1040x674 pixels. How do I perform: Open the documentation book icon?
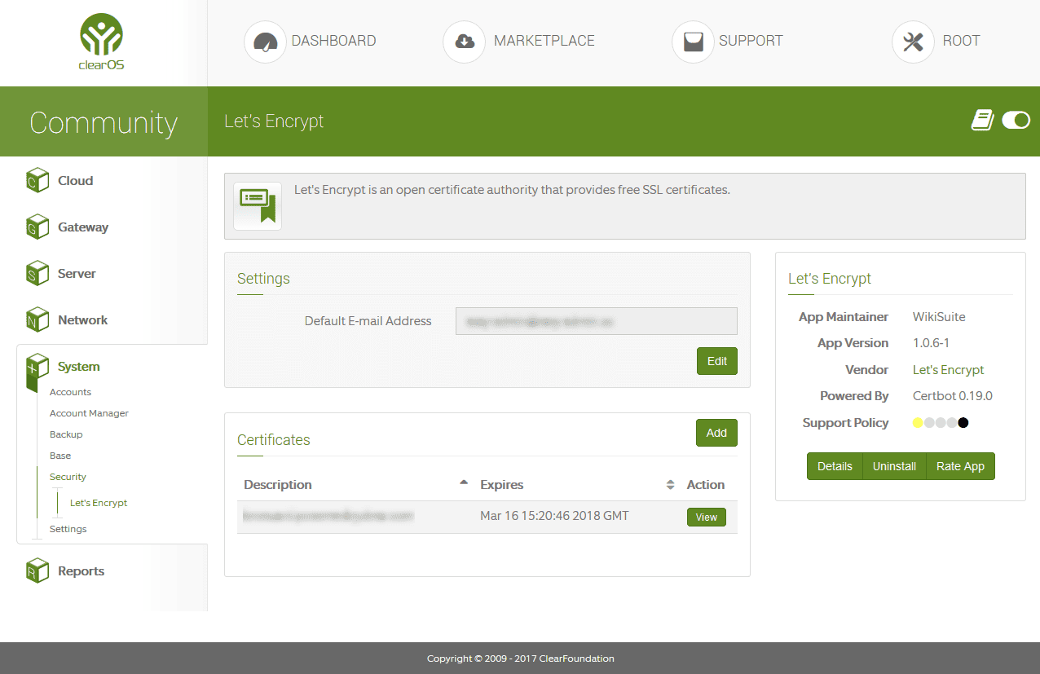tap(982, 121)
